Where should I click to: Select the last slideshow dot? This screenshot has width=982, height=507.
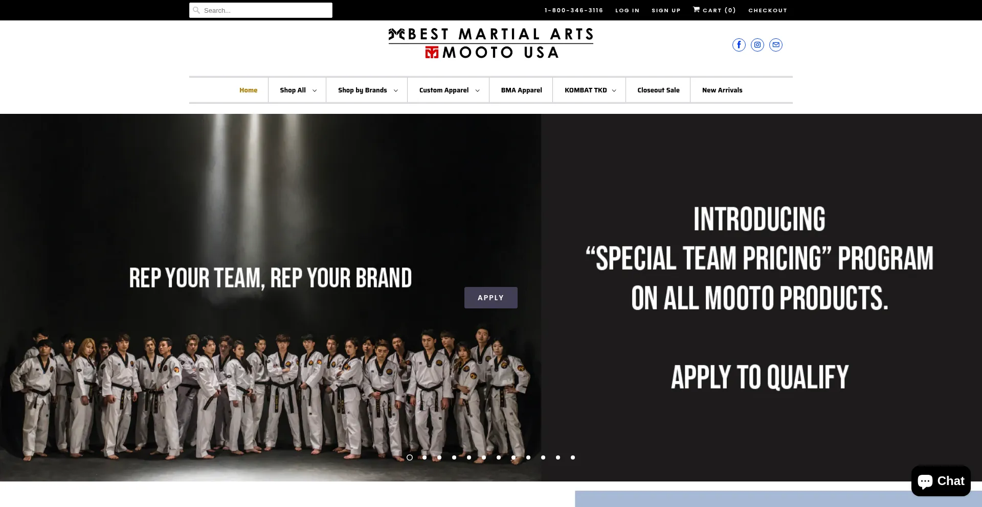[573, 457]
